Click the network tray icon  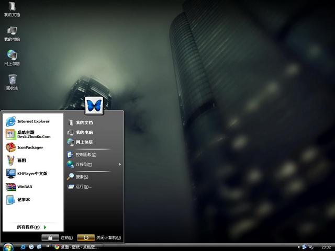click(305, 247)
